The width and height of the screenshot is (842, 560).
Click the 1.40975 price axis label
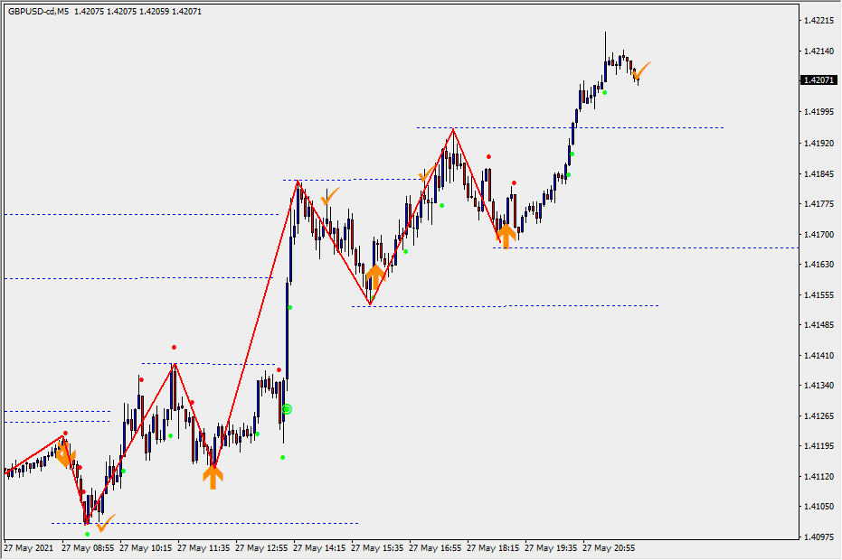click(818, 537)
